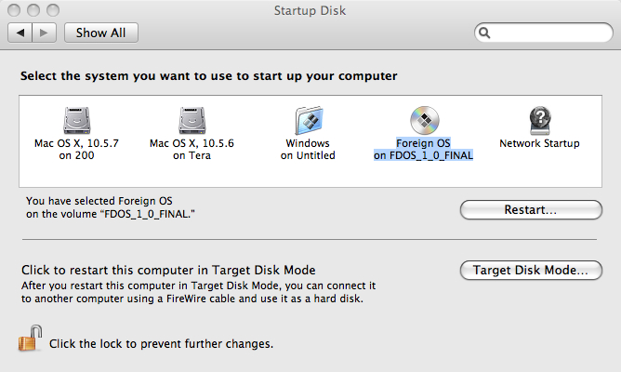Click the 'Windows' label text

[308, 143]
